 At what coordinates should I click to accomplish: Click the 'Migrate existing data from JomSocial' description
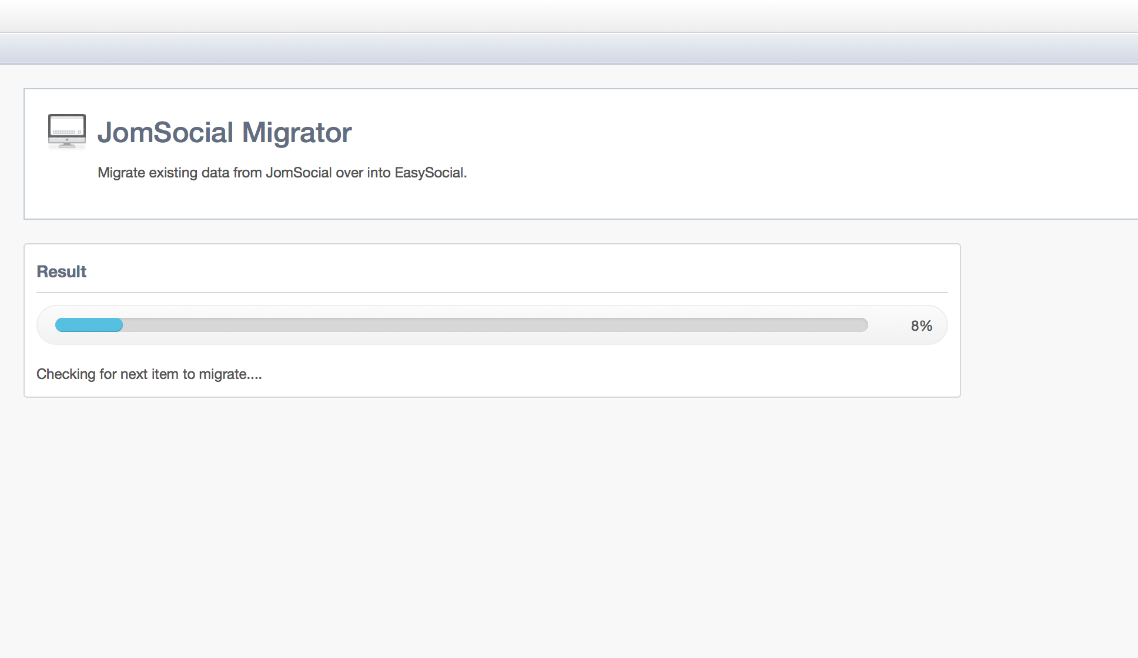click(x=282, y=173)
